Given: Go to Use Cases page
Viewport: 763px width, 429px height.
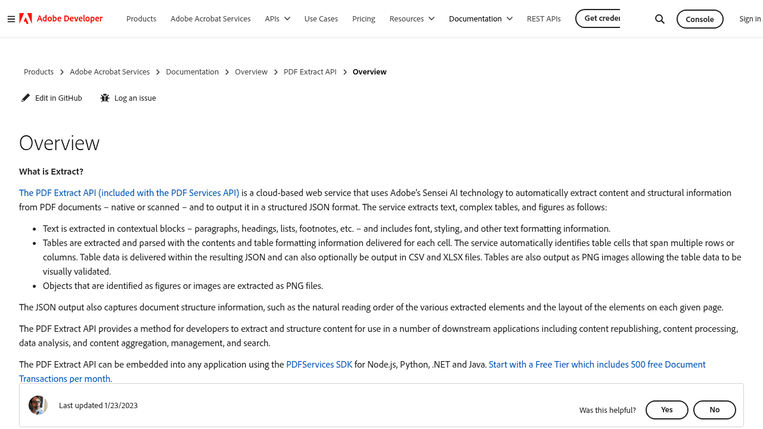Looking at the screenshot, I should point(321,18).
